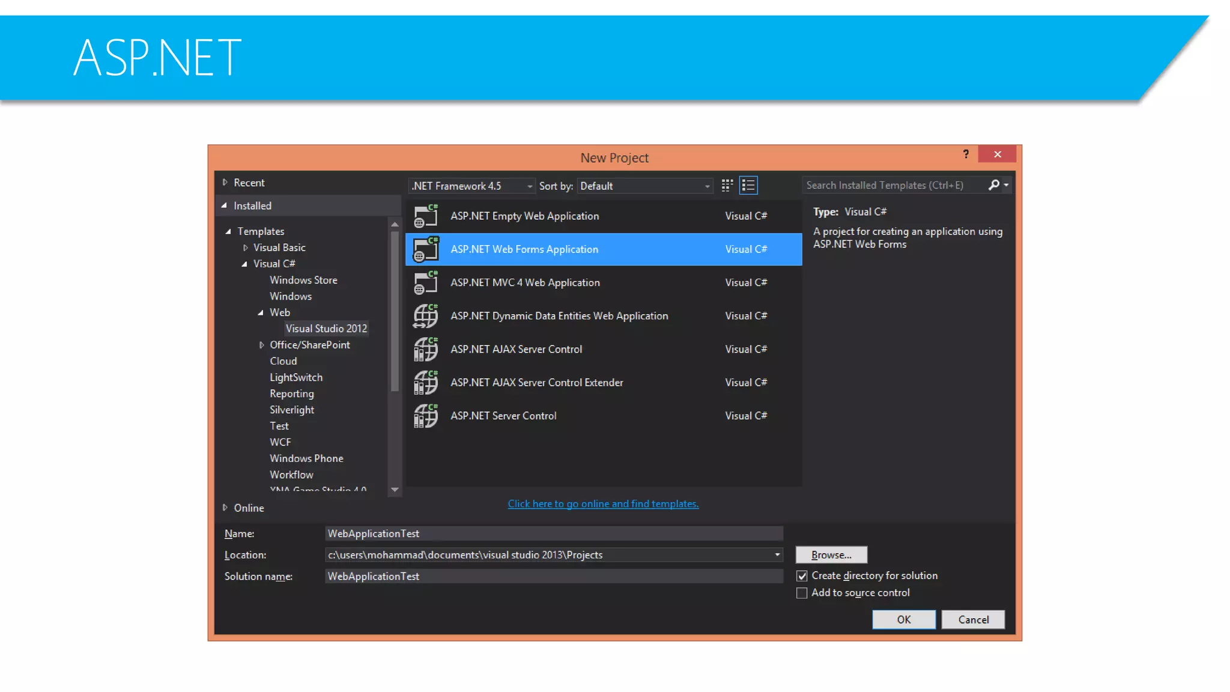Select the Silverlight tree item
1230x692 pixels.
tap(292, 410)
